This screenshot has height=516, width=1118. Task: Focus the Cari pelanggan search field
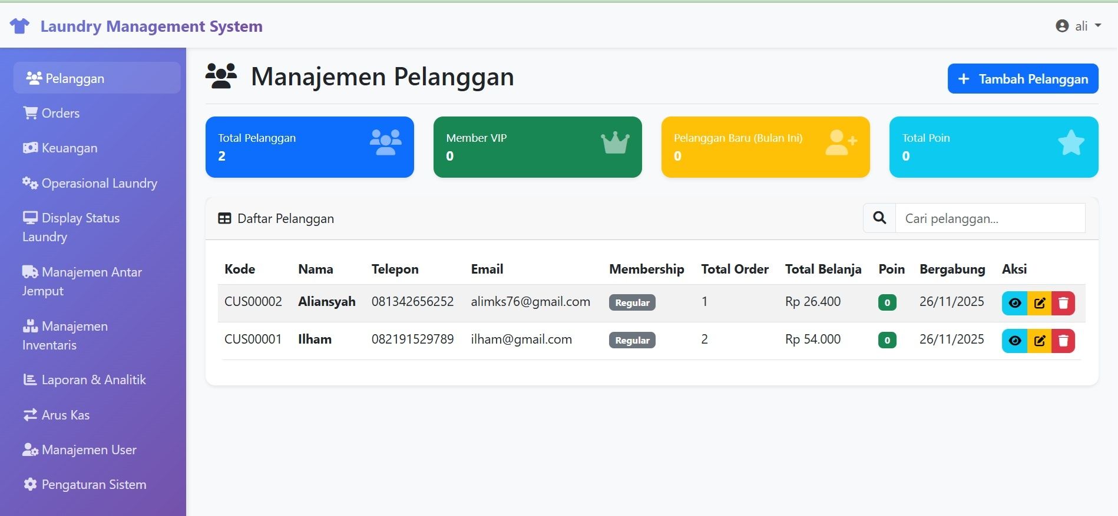pyautogui.click(x=990, y=218)
